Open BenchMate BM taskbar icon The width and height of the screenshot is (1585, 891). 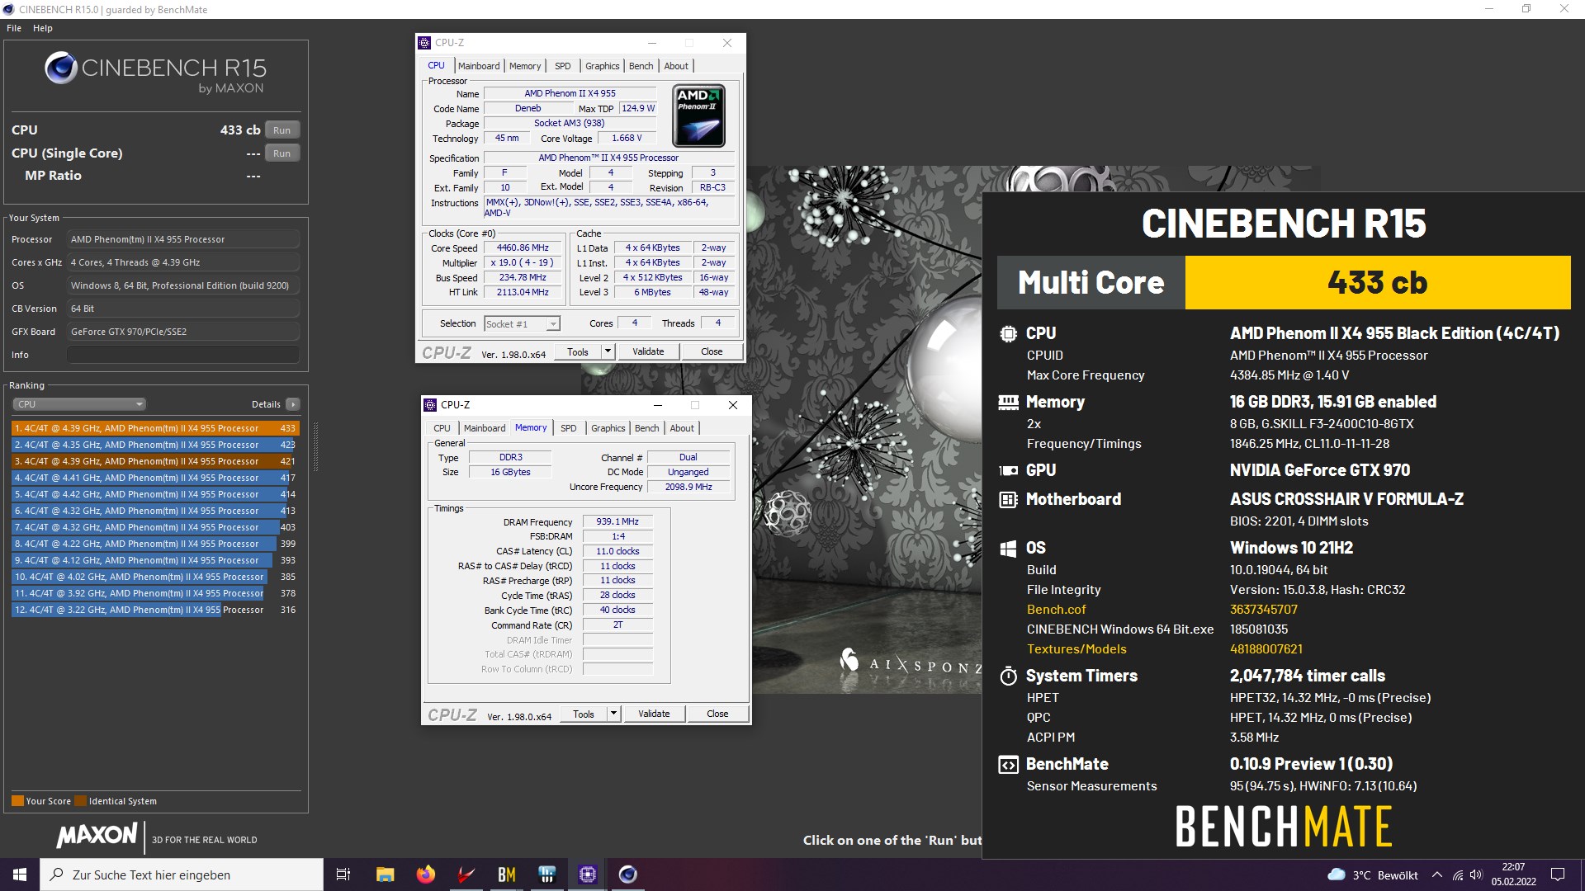[506, 874]
